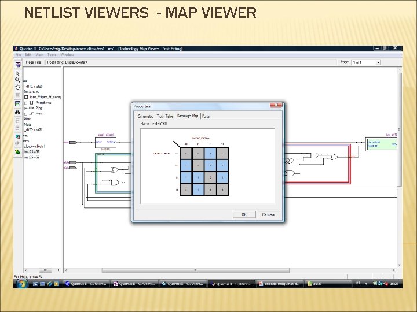Switch to Truth Table tab
This screenshot has height=312, width=417.
[165, 116]
